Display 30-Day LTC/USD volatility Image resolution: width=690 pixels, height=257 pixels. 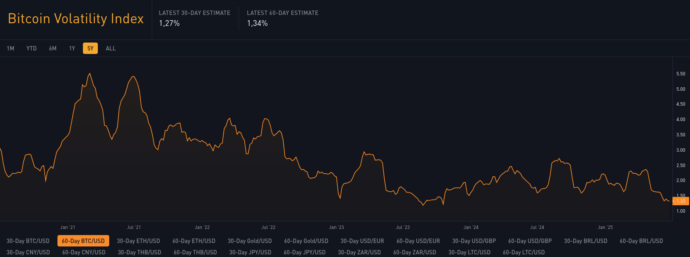(x=469, y=252)
